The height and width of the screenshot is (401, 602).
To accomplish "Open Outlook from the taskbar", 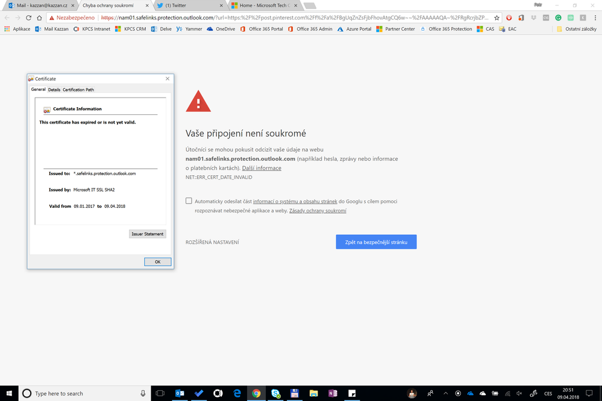I will point(180,393).
